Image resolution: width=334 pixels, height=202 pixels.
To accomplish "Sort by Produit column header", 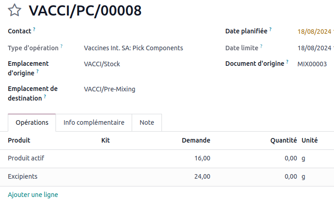I will pos(19,140).
